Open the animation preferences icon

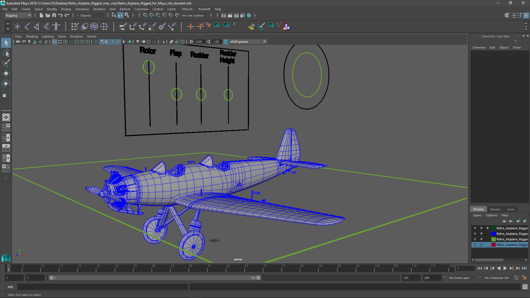pos(524,278)
